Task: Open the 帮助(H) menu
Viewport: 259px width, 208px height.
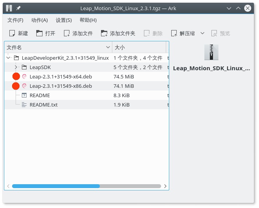Action: click(88, 20)
